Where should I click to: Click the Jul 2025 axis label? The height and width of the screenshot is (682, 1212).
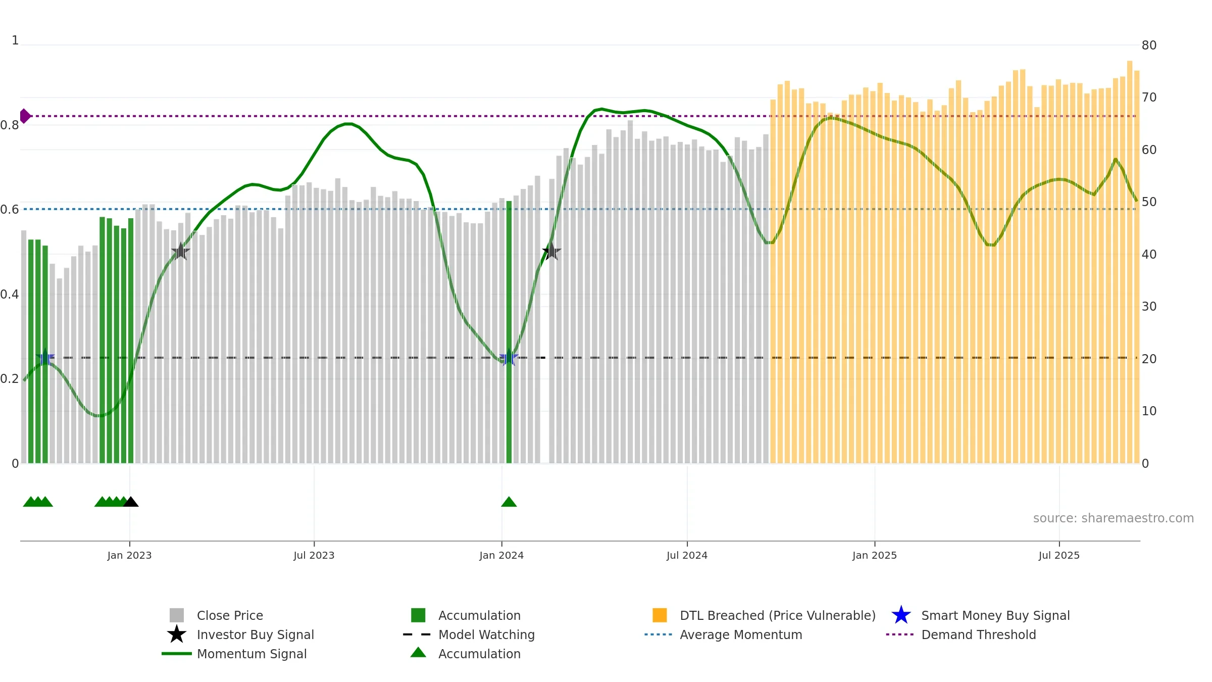point(1059,556)
